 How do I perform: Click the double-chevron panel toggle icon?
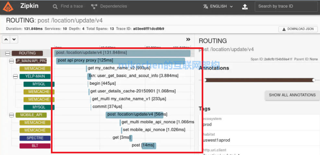(x=188, y=39)
